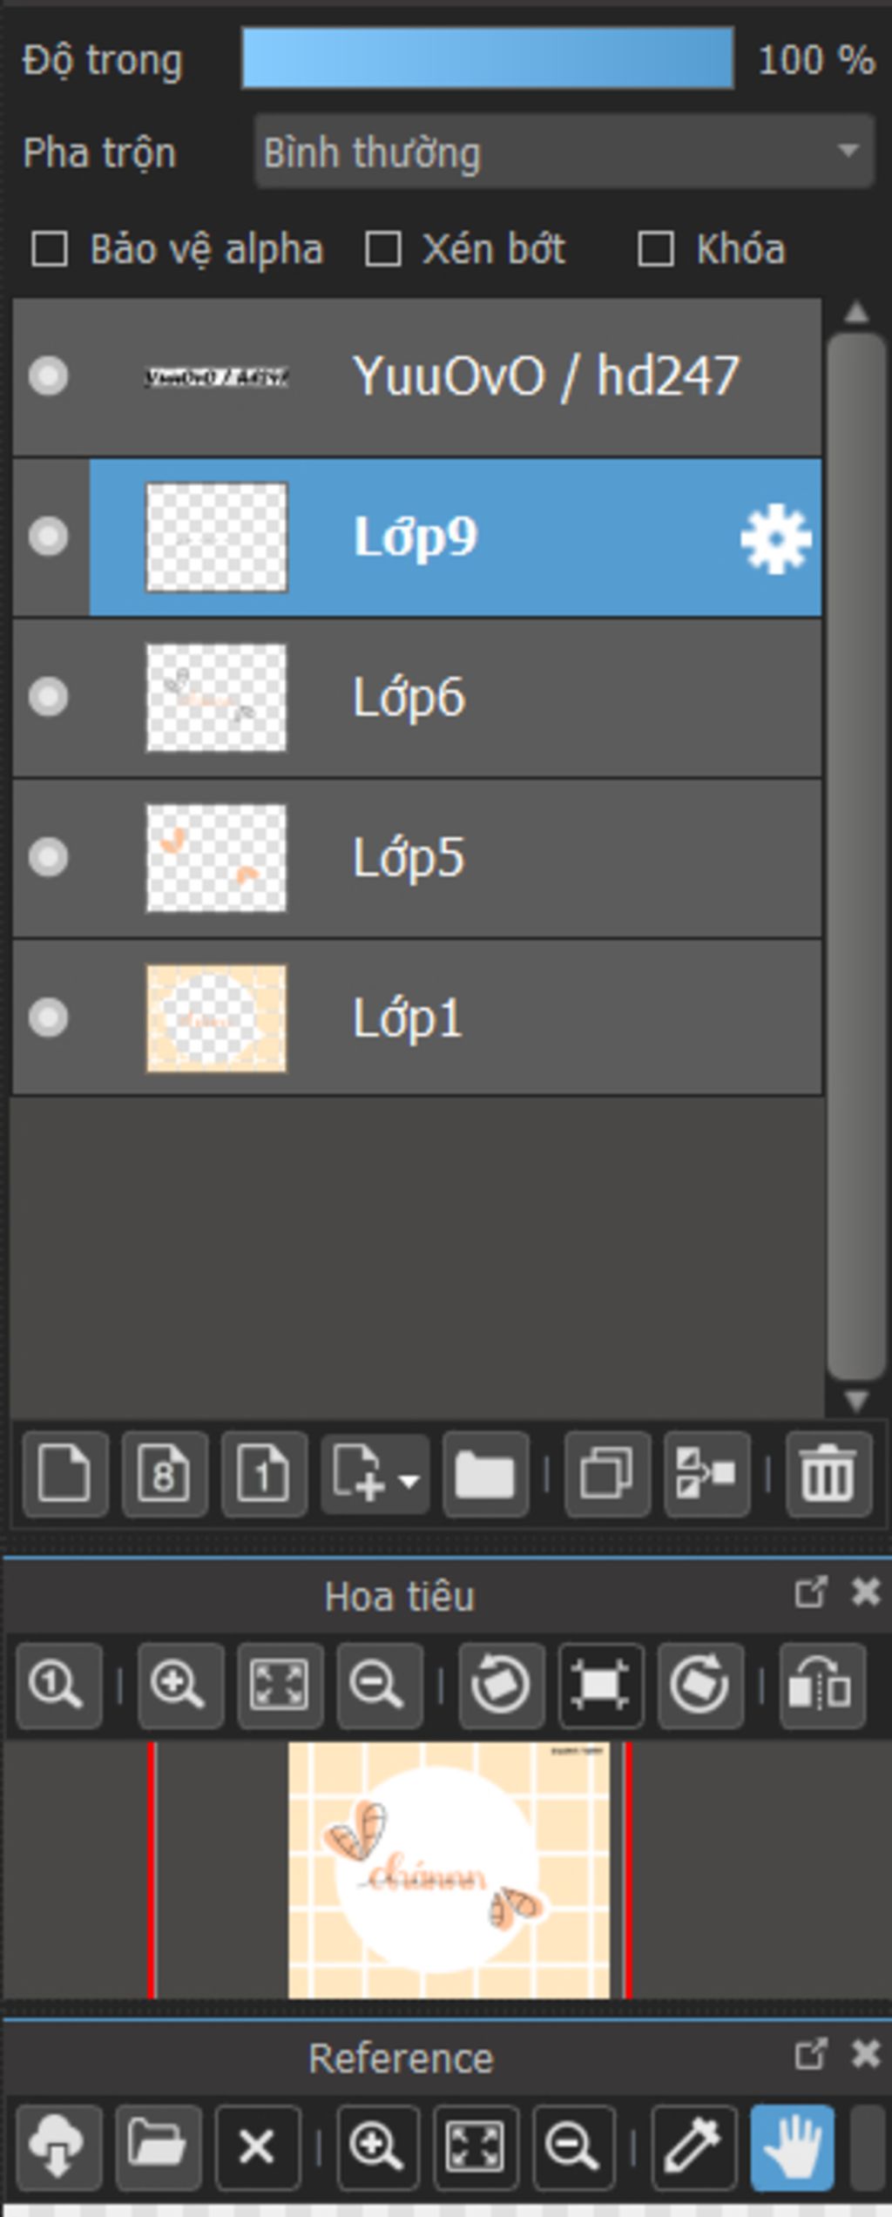This screenshot has height=2217, width=892.
Task: Hide the Lớp5 layer
Action: coord(48,857)
